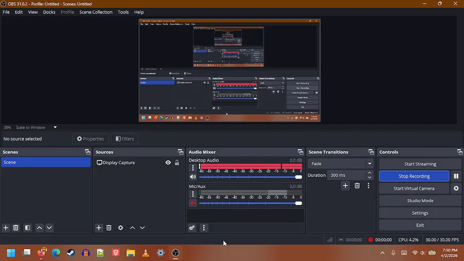Add a scene transition plus icon

345,186
